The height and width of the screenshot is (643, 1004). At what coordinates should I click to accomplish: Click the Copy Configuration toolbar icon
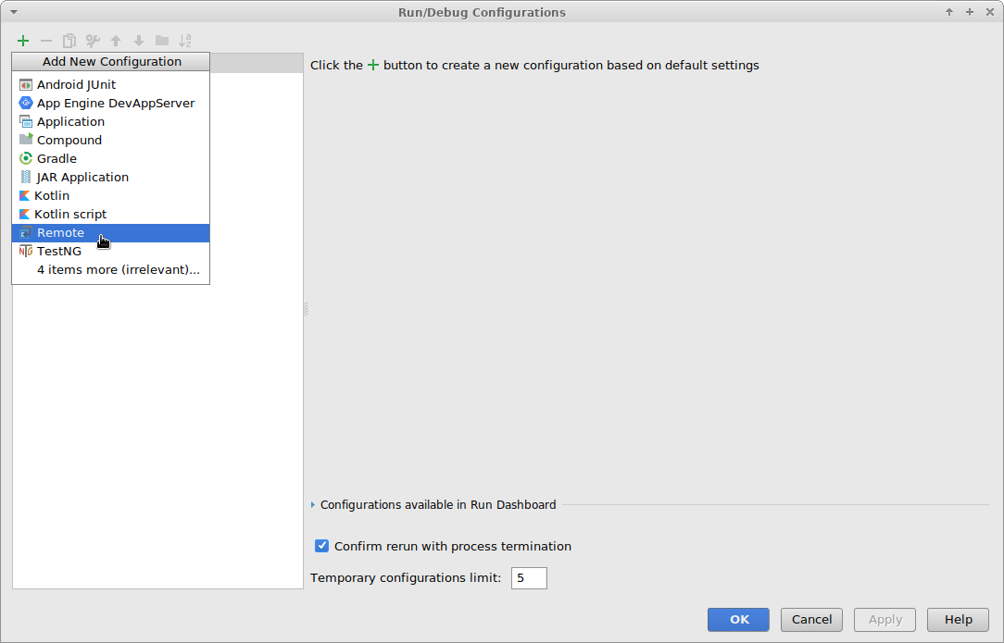point(69,41)
